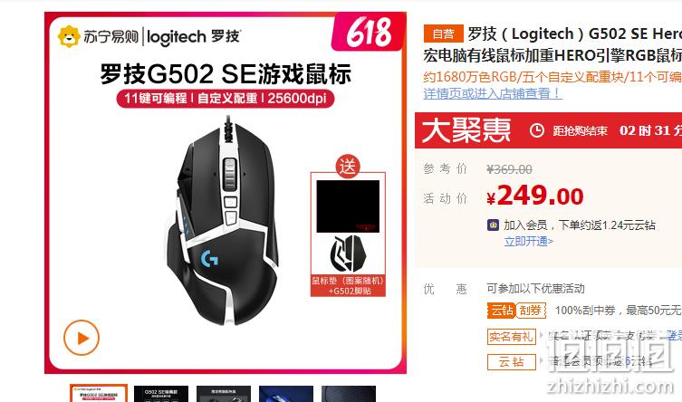Play the product video with orange play button
This screenshot has width=682, height=402.
82,337
